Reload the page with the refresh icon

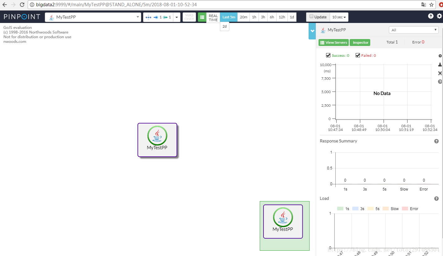pos(22,5)
